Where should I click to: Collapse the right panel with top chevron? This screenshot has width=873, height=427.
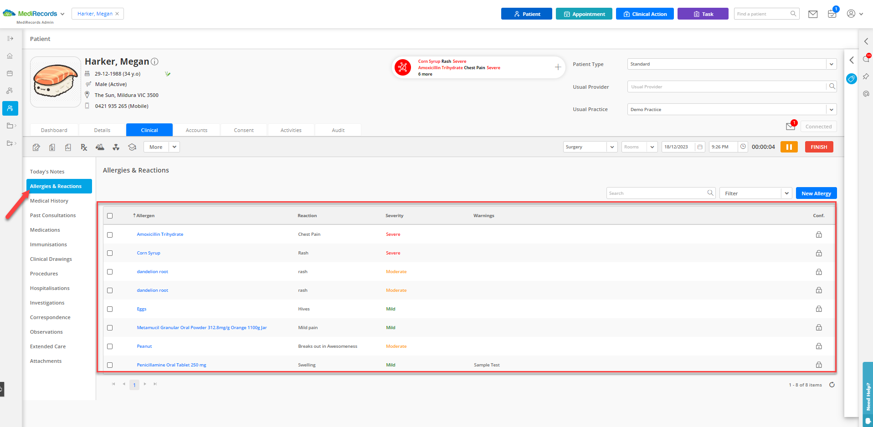(866, 41)
